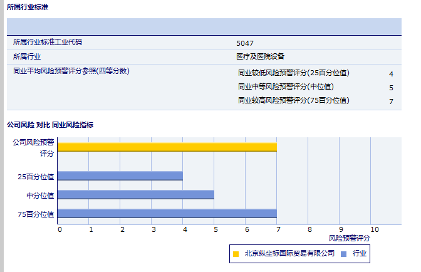Click the 所属行业标准 section heading
This screenshot has height=272, width=421.
coord(28,7)
